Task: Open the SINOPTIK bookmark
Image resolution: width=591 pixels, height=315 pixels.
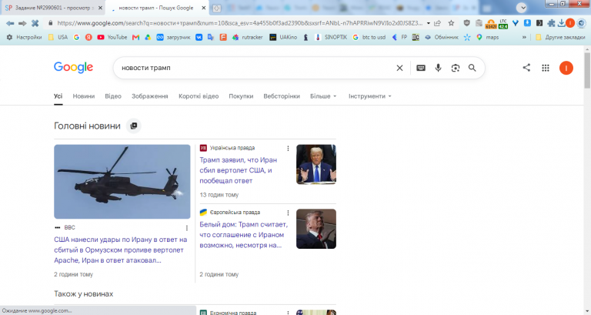Action: click(331, 37)
